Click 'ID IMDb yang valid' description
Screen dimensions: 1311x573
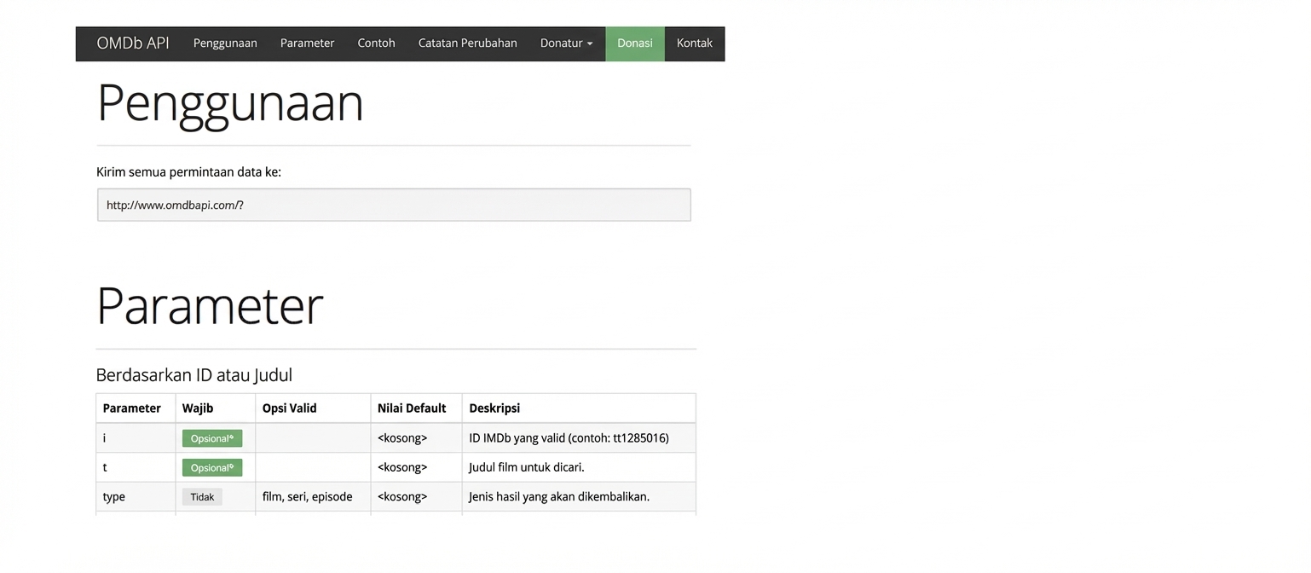(x=569, y=438)
